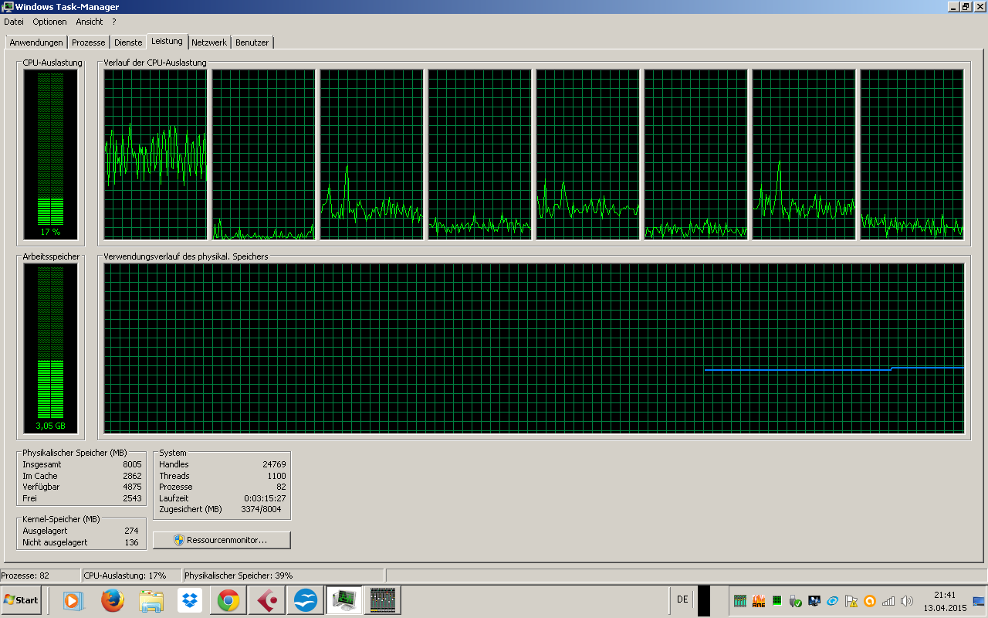Open Windows Media Player from taskbar
Screen dimensions: 988x618
coord(72,600)
